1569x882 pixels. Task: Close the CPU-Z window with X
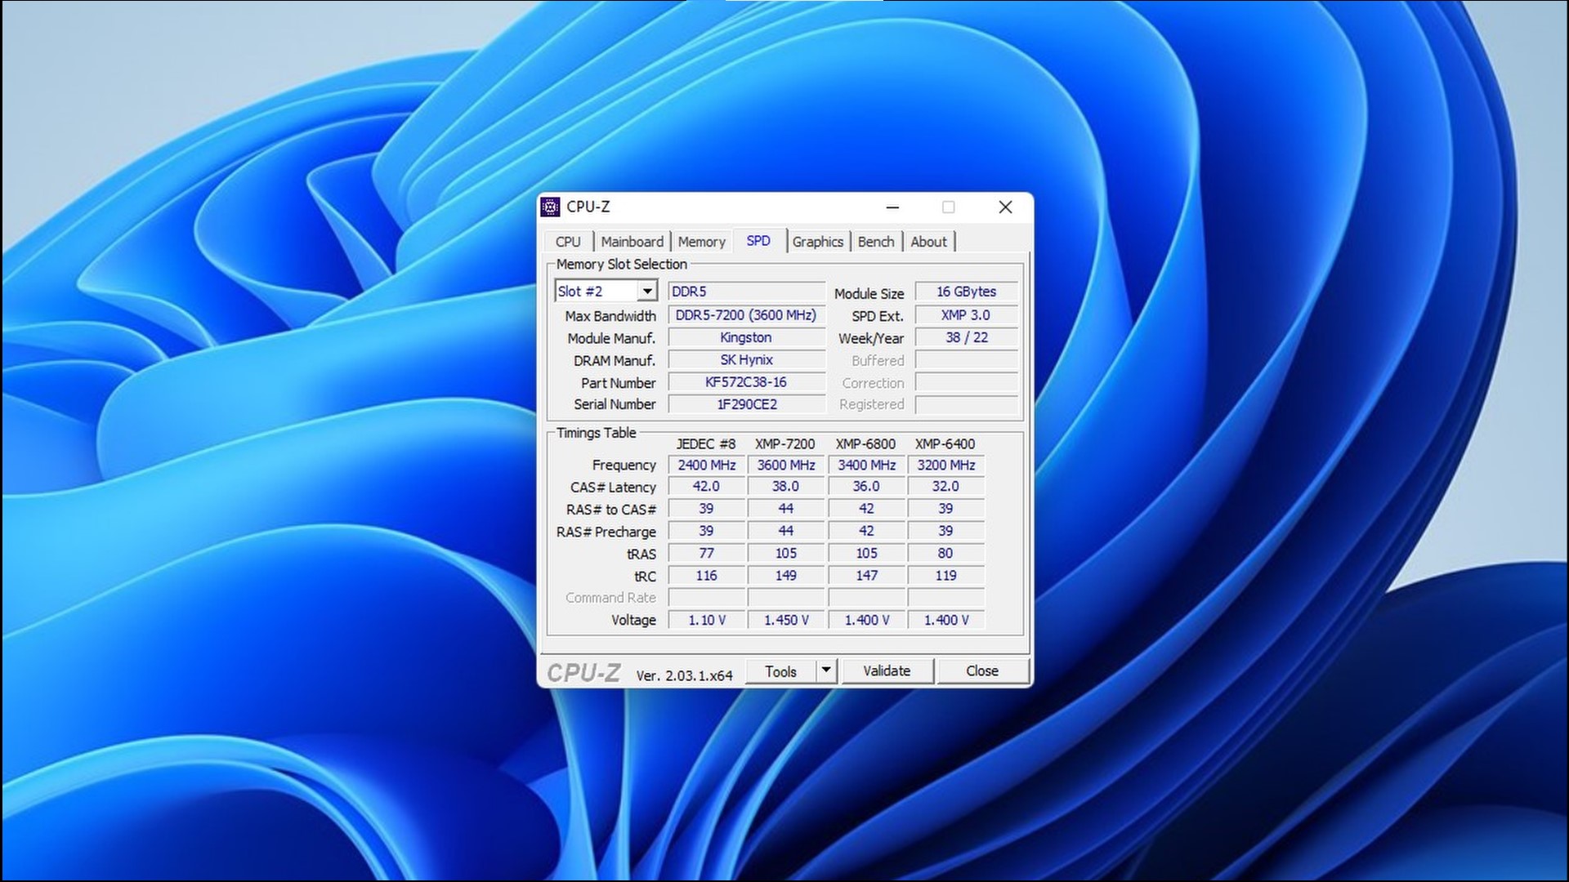(x=1006, y=207)
